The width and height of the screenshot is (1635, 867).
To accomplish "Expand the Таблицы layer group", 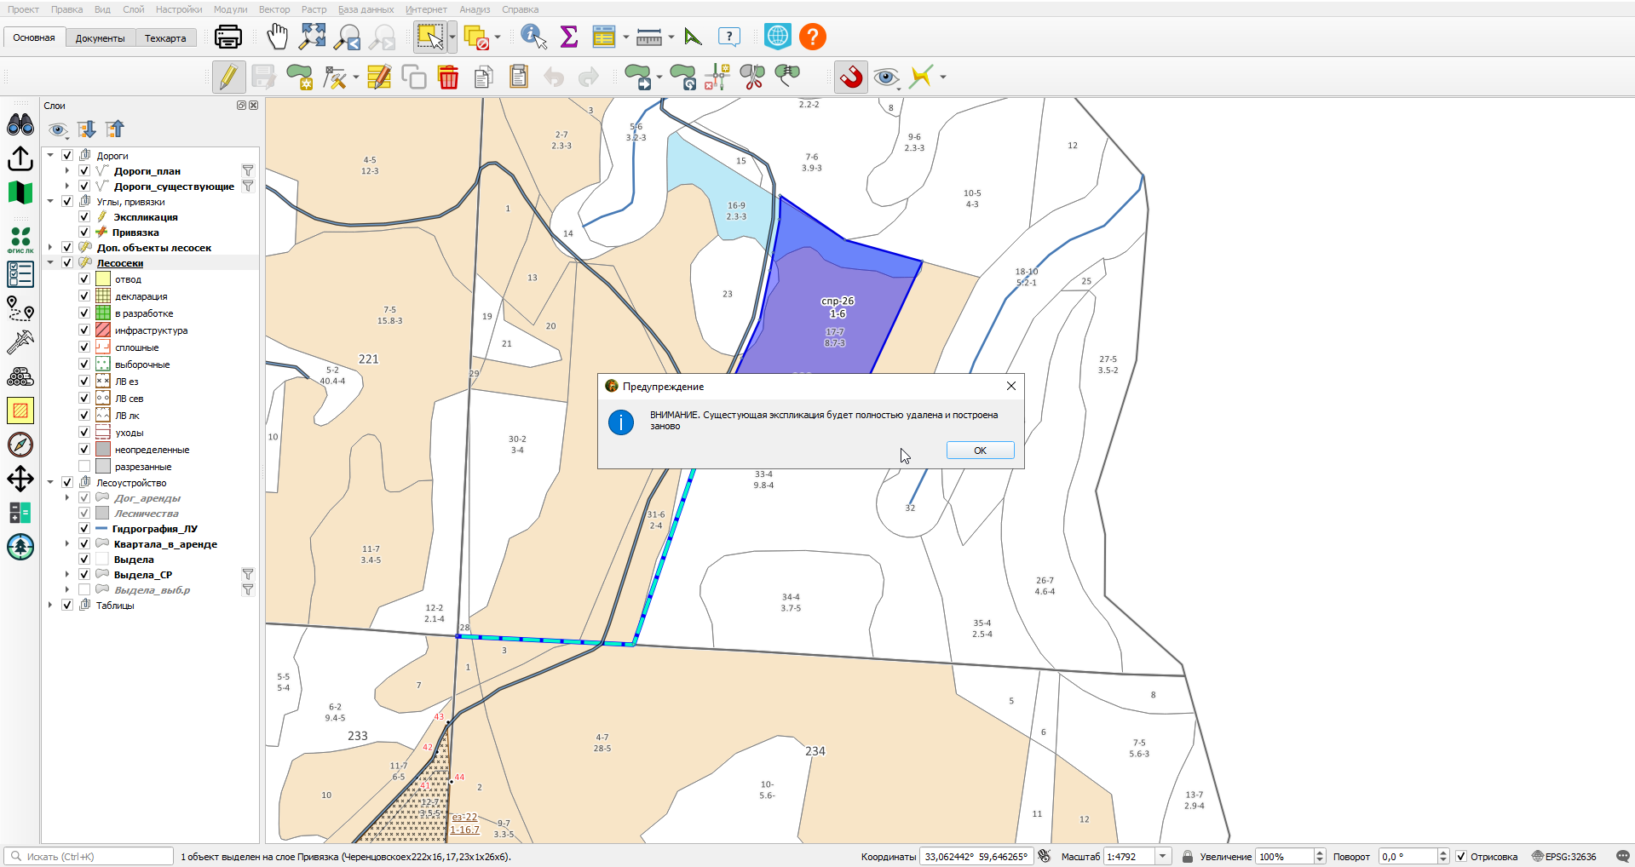I will (x=50, y=606).
